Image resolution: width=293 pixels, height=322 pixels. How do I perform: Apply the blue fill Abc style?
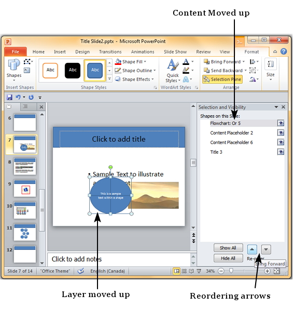95,71
